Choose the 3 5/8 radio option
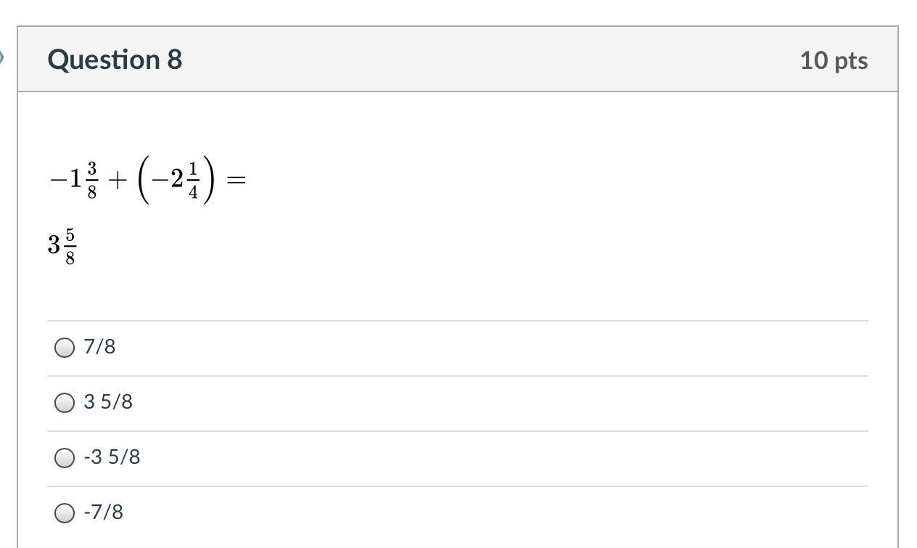Screen dimensions: 917x548 click(x=65, y=403)
